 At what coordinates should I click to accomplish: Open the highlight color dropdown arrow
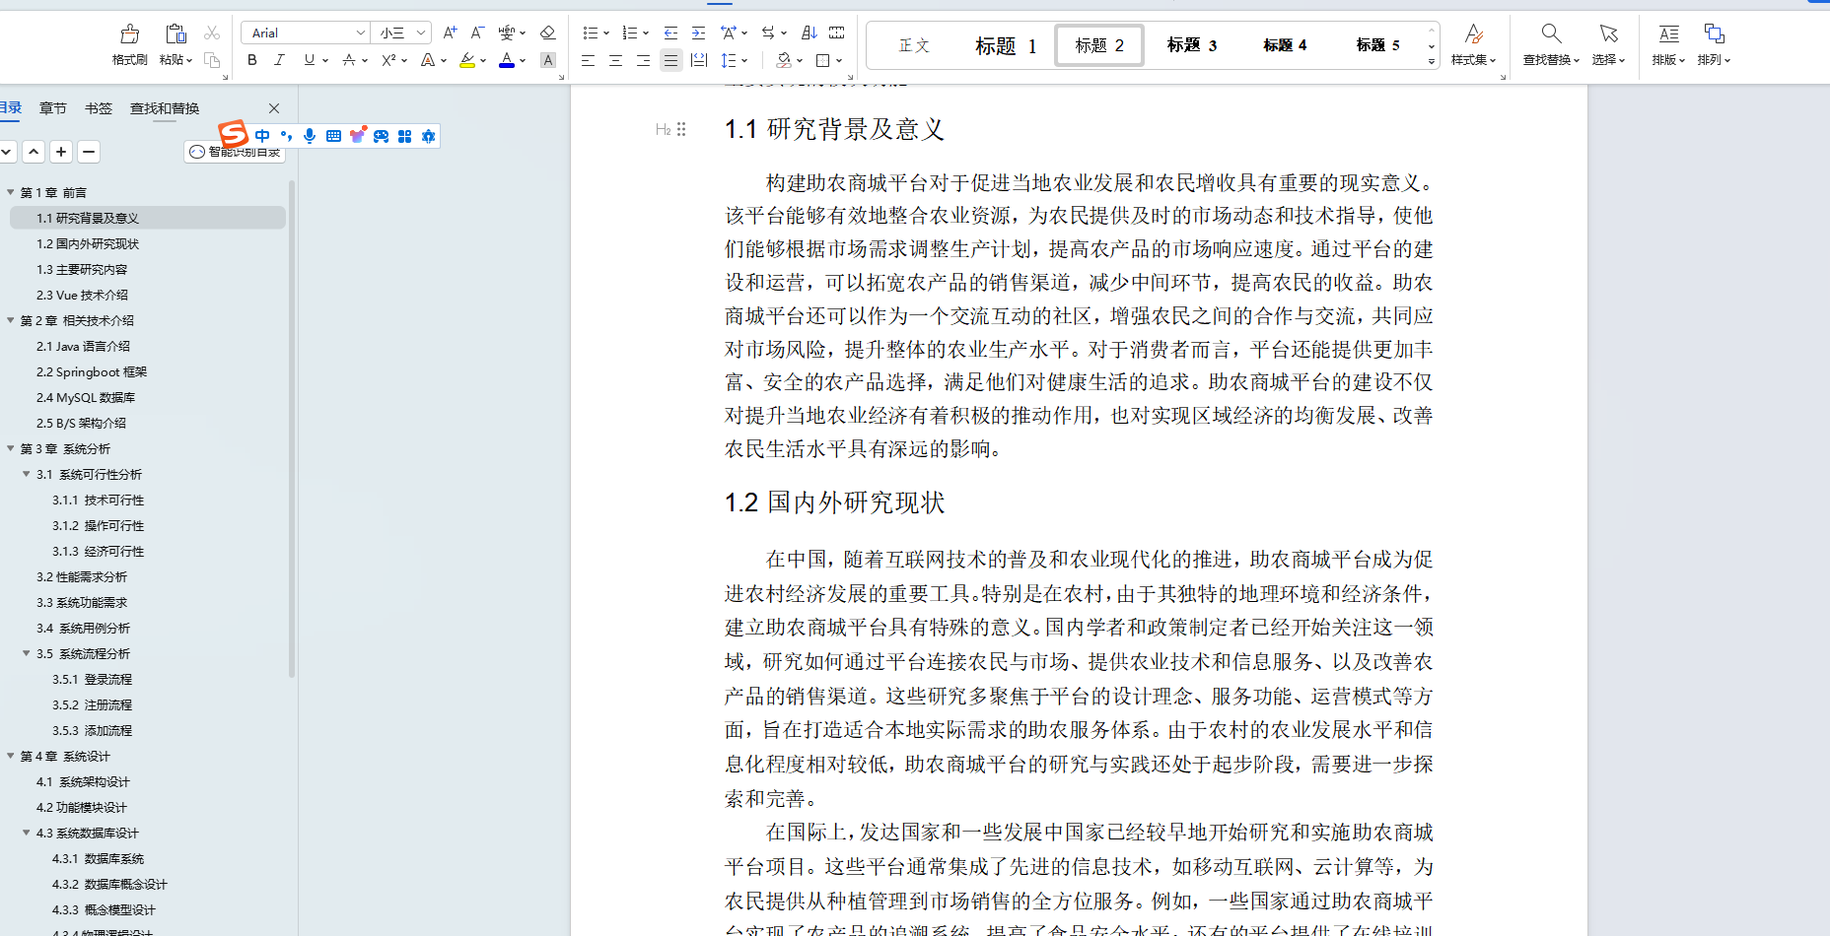click(x=483, y=61)
